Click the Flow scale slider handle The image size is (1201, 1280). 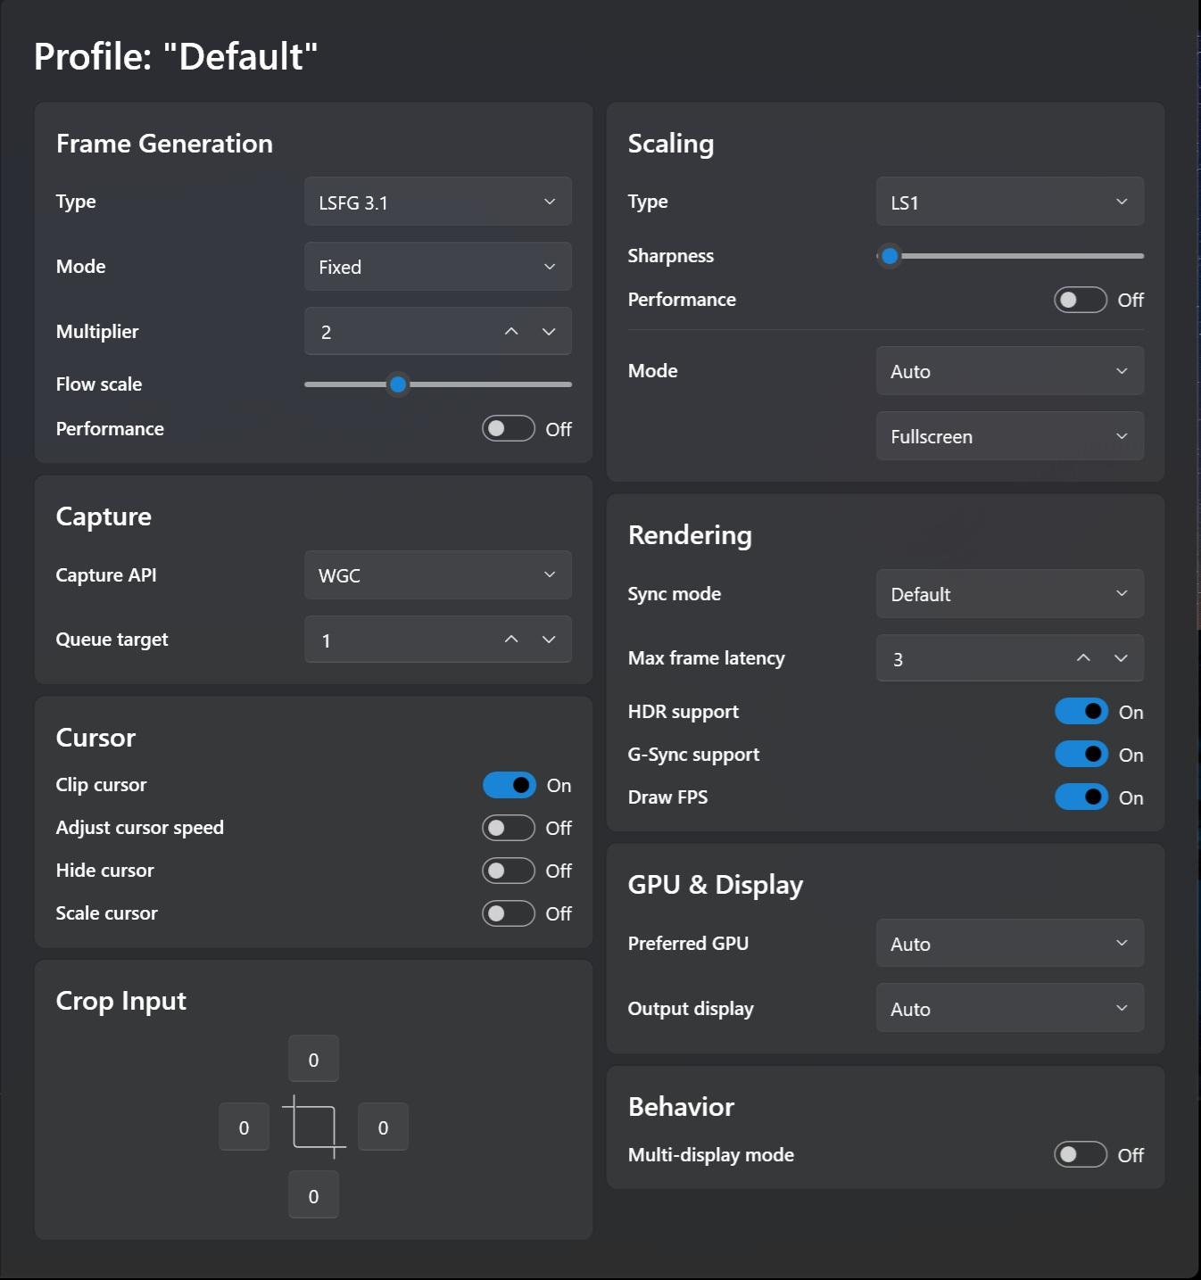[398, 384]
